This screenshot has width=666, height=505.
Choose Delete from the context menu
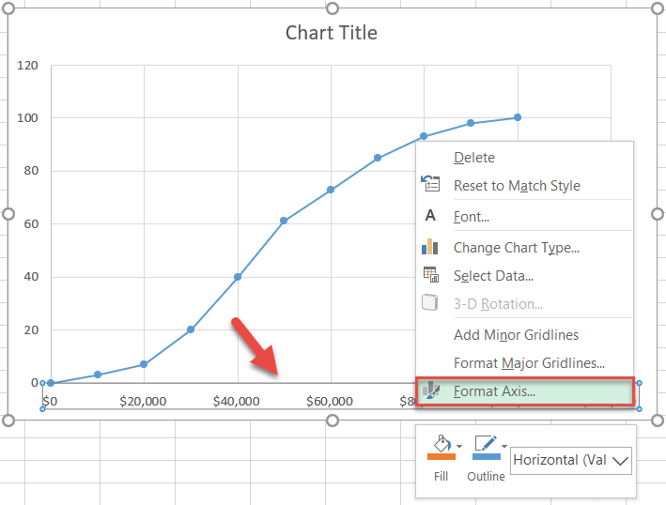point(525,158)
